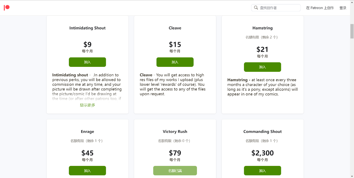Click the Intimidating Shout tier title
Viewport: 354px width, 178px height.
click(87, 28)
